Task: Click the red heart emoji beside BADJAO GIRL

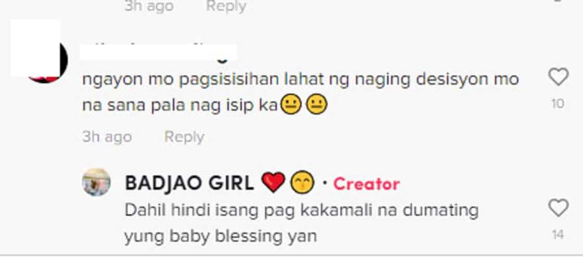Action: pyautogui.click(x=273, y=183)
